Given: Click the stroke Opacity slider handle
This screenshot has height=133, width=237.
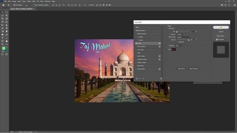Looking at the screenshot, I should pos(188,40).
